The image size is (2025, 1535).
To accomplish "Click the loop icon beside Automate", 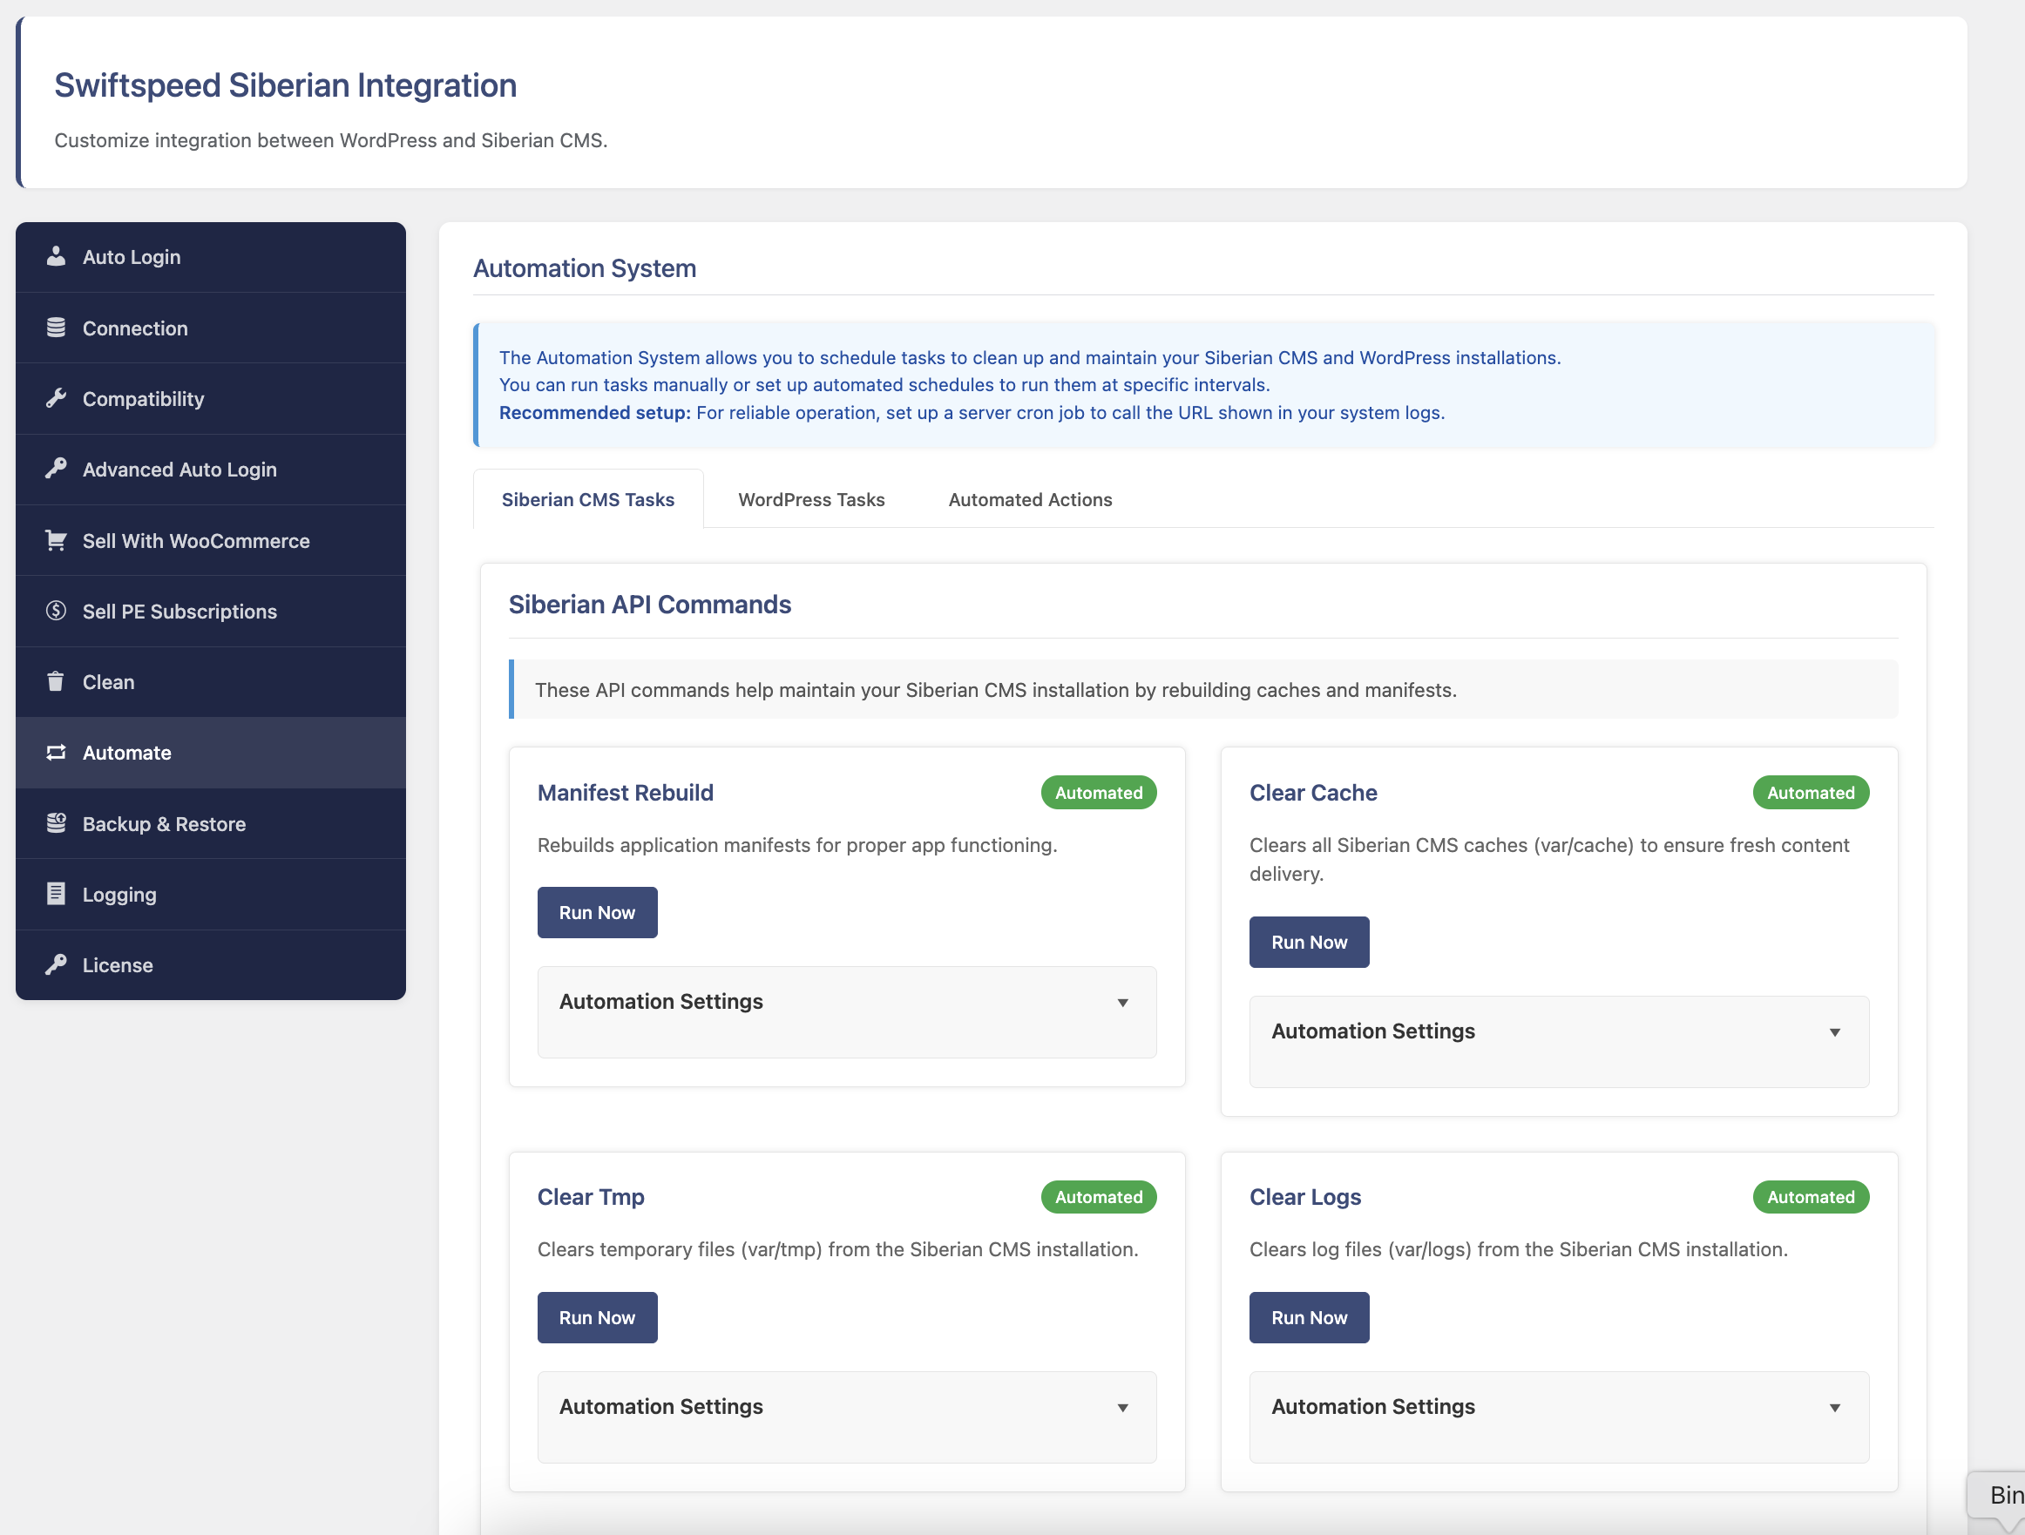I will click(56, 753).
